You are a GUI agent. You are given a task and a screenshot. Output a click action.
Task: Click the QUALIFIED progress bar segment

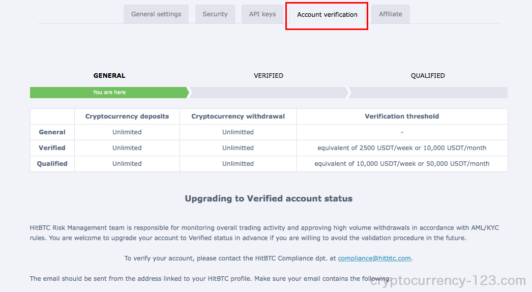pyautogui.click(x=428, y=93)
